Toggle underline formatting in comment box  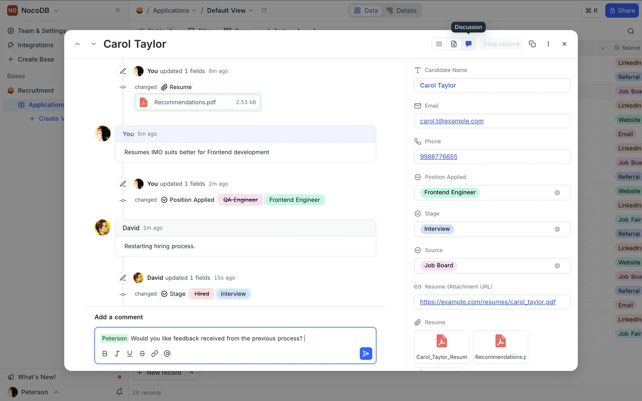[x=130, y=354]
